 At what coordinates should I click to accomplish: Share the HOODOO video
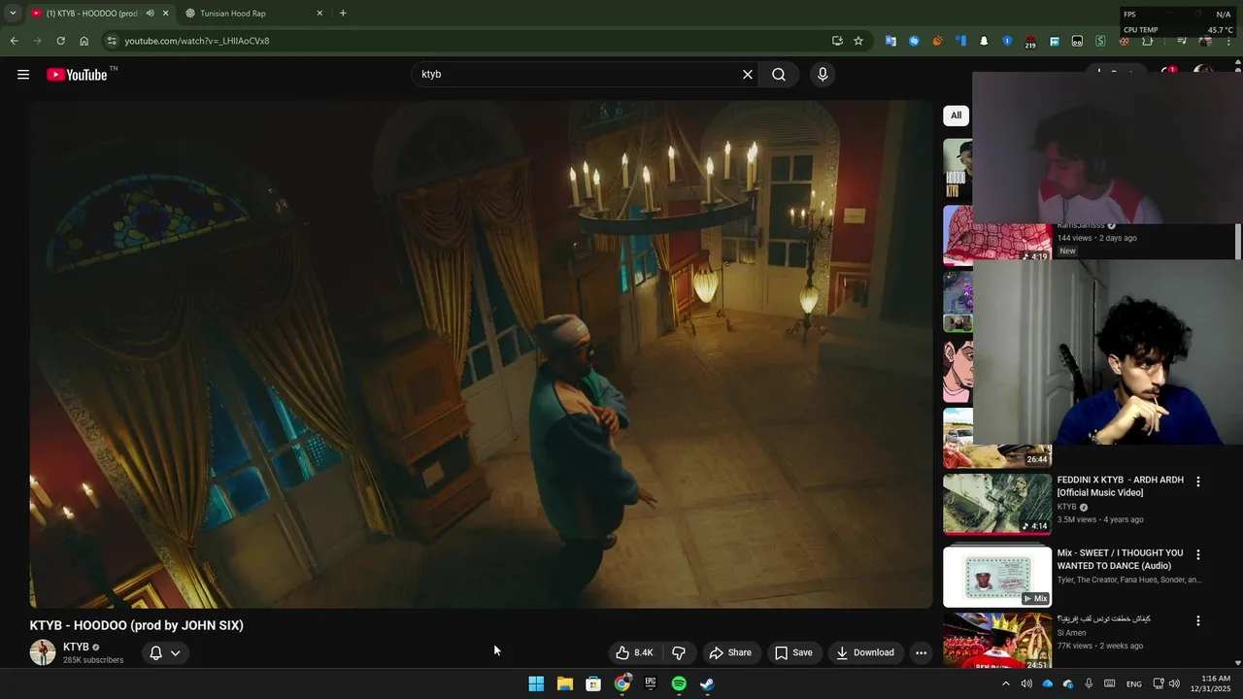point(730,652)
